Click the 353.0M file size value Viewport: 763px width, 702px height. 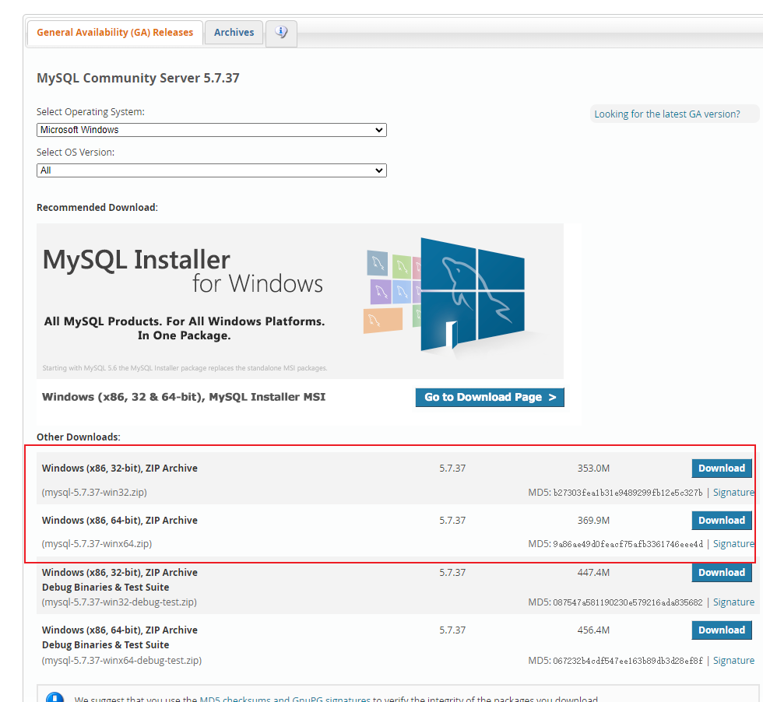coord(593,468)
